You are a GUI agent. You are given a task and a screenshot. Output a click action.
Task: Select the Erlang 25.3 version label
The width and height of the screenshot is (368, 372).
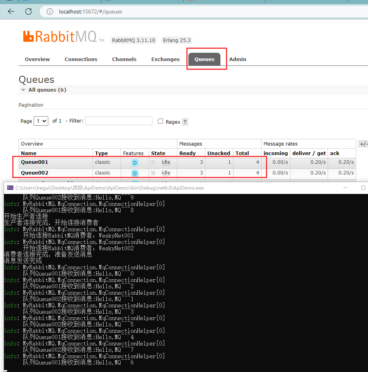click(x=176, y=40)
